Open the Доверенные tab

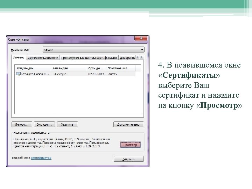point(127,58)
